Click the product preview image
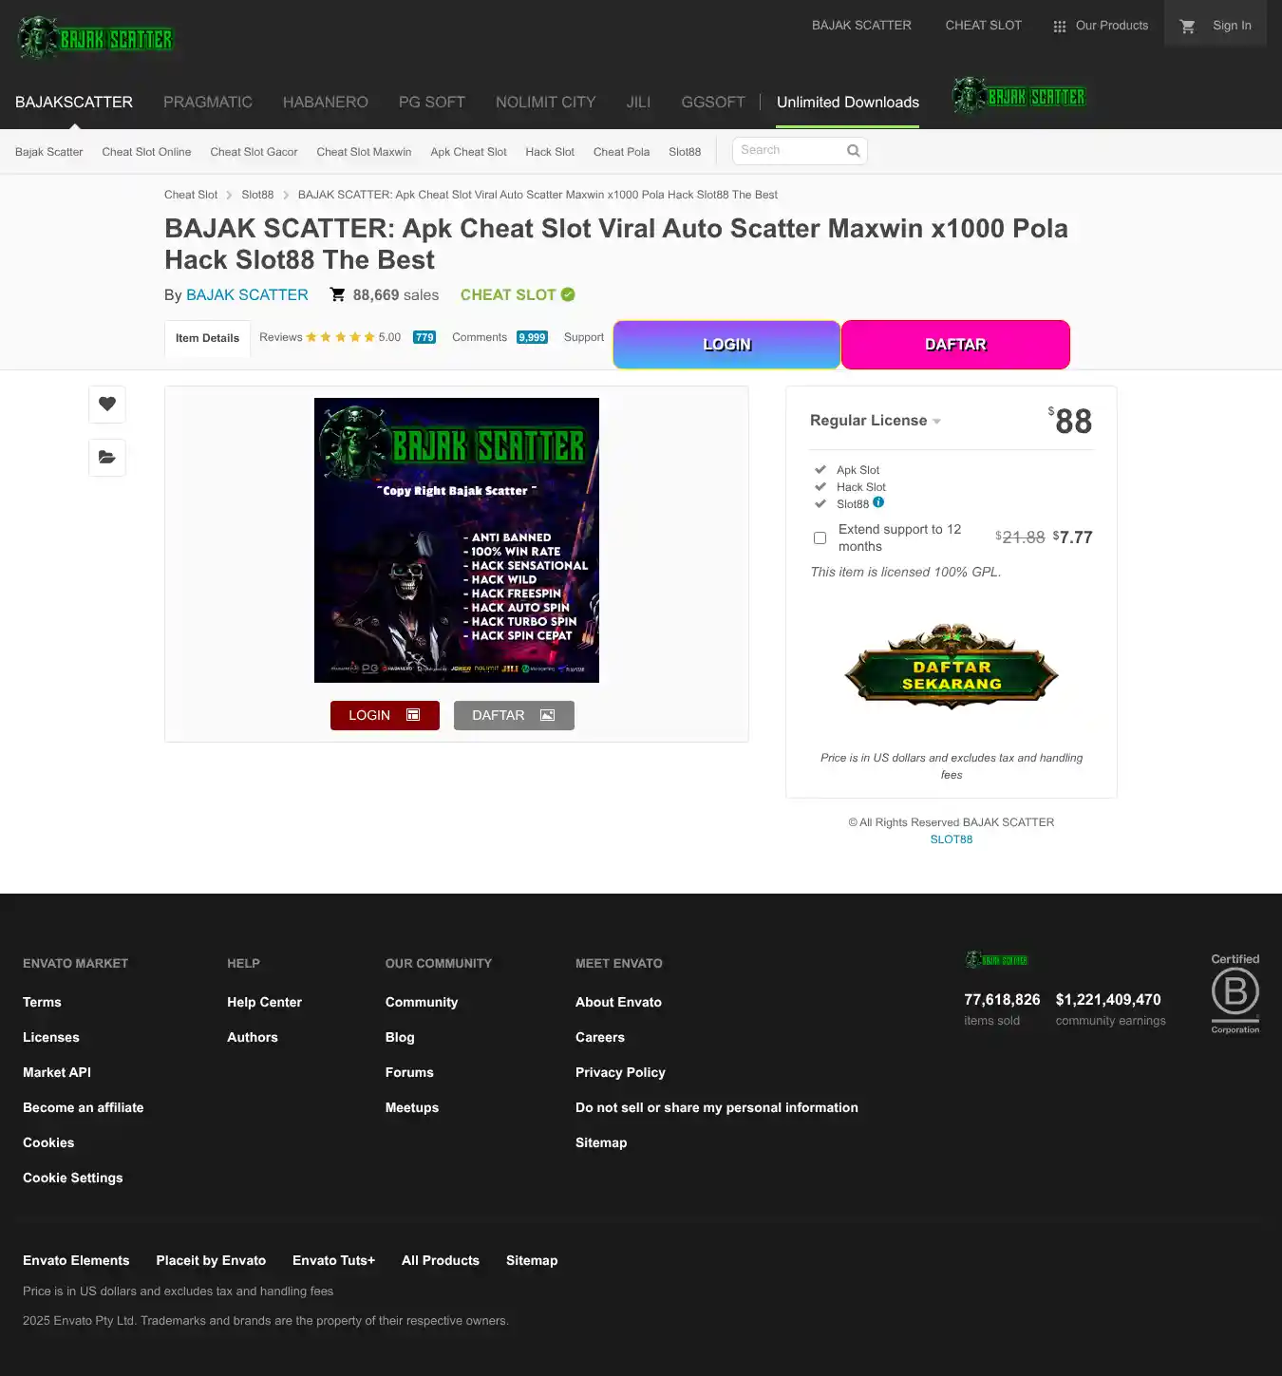The height and width of the screenshot is (1376, 1282). point(457,540)
